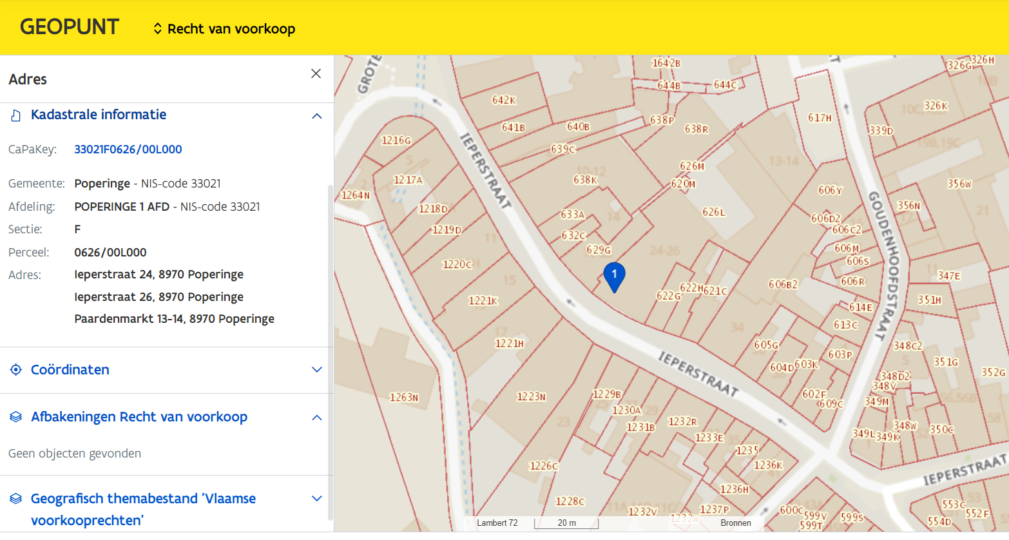
Task: Click the Afbakeningen Recht van voorkoop layers icon
Action: (x=16, y=418)
